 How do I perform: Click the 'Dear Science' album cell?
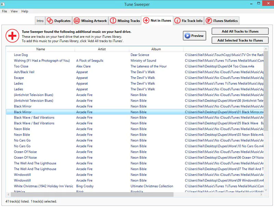(x=140, y=55)
